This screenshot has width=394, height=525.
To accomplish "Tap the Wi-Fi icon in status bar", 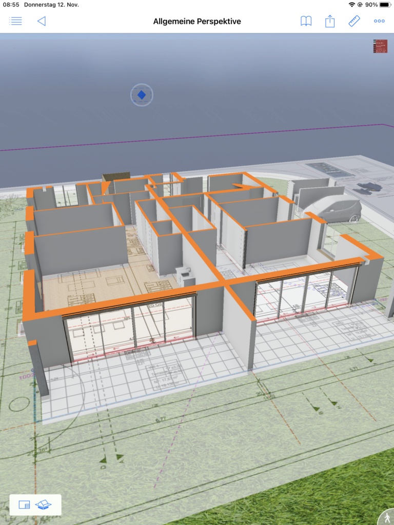I will 351,5.
